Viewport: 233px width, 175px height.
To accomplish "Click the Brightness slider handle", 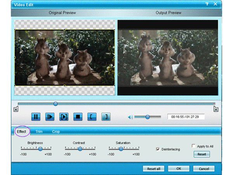I will point(40,149).
